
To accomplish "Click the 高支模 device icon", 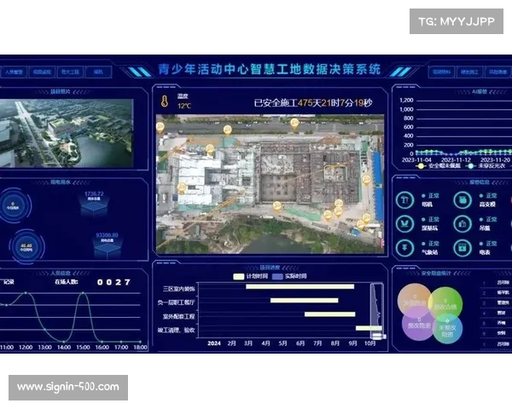I will (x=463, y=200).
